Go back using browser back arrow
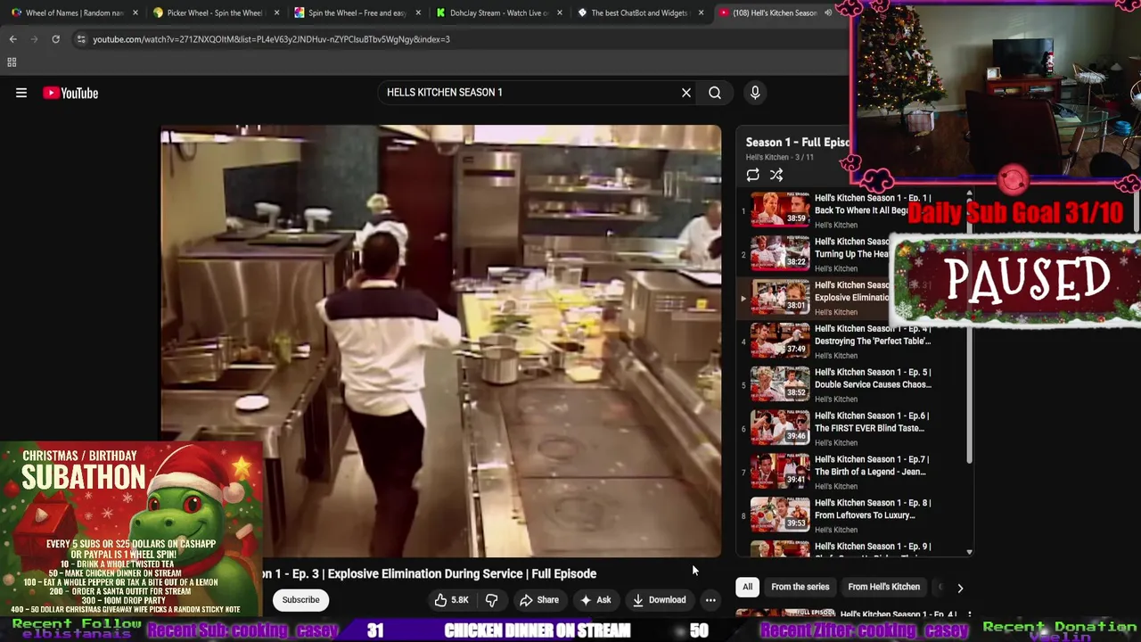 (x=12, y=39)
